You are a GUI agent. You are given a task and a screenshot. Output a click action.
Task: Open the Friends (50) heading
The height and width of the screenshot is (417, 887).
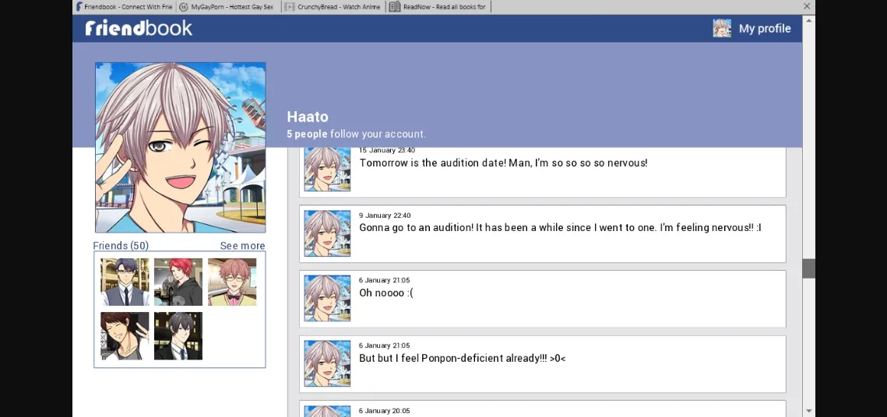121,246
